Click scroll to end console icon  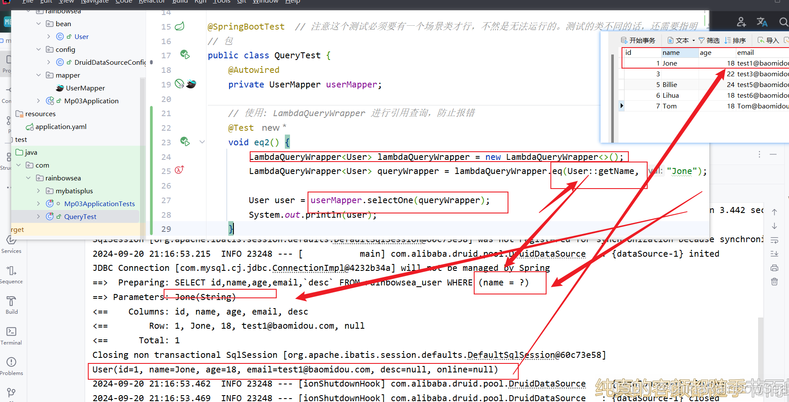pos(774,254)
